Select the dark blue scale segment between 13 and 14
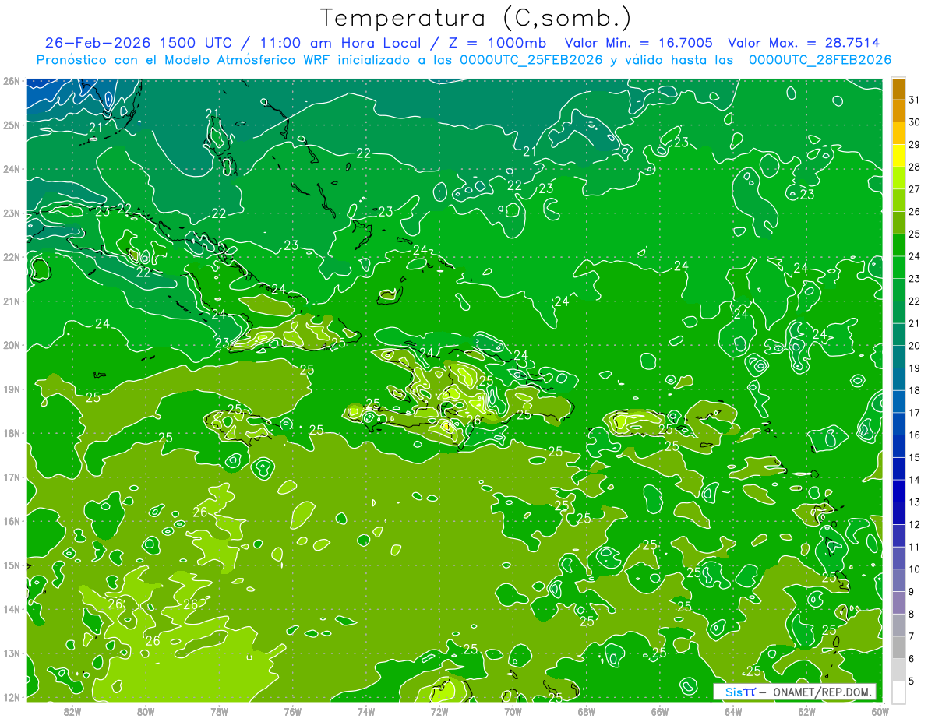This screenshot has height=722, width=935. point(899,491)
